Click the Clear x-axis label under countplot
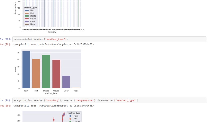 click(x=66, y=91)
